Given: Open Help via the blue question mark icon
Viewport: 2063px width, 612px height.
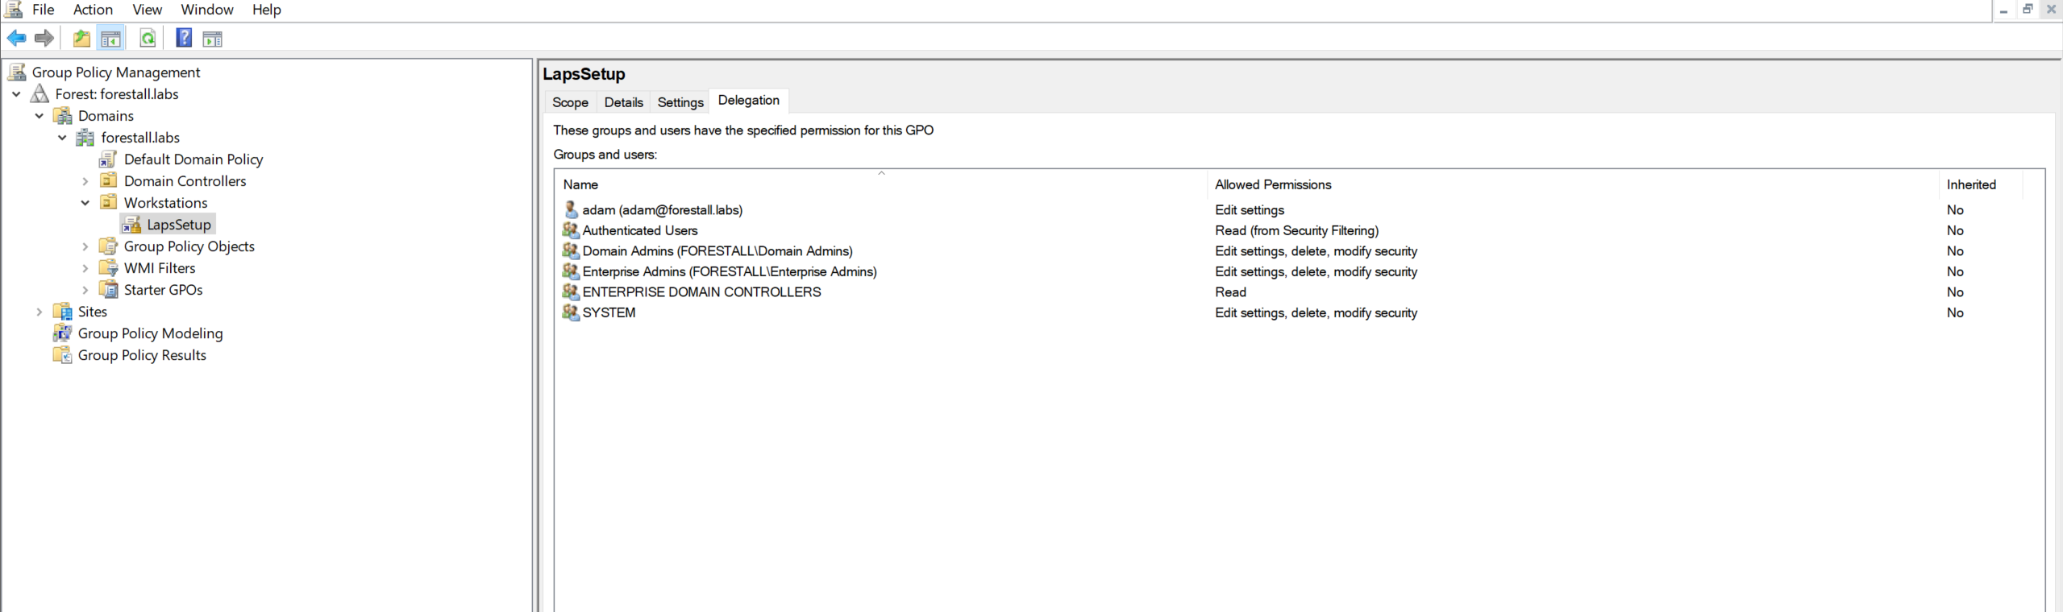Looking at the screenshot, I should click(x=184, y=38).
